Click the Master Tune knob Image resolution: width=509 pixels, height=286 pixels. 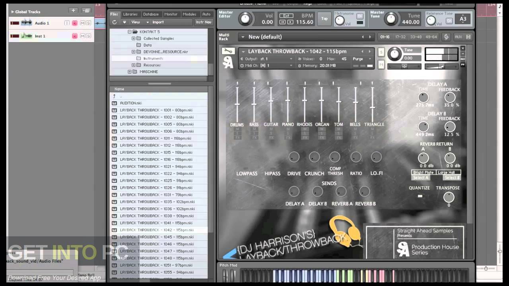coord(391,18)
